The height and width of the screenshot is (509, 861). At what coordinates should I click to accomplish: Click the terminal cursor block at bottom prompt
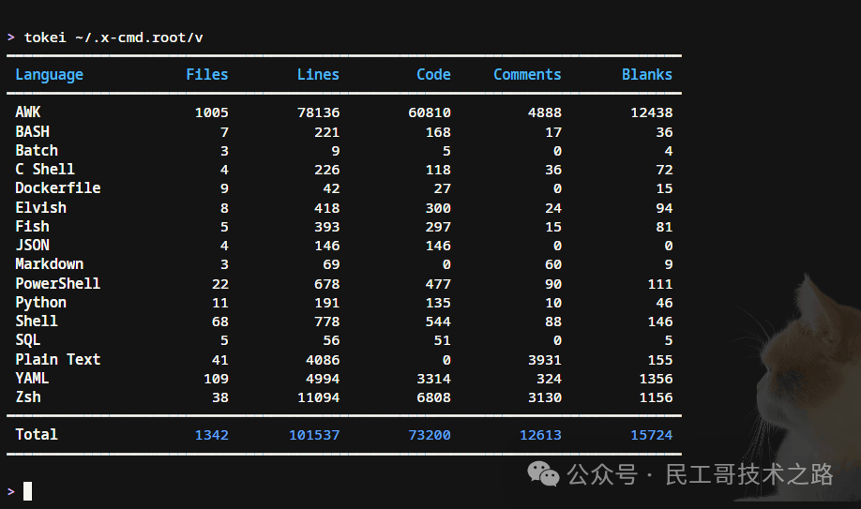click(28, 490)
